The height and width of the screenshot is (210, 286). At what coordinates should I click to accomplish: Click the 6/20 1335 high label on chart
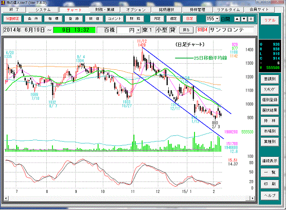coord(9,55)
